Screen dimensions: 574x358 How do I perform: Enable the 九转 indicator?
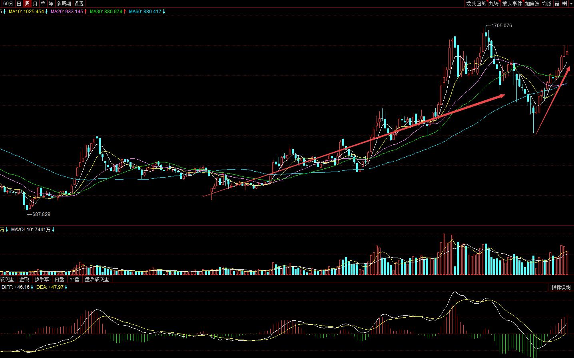[494, 4]
